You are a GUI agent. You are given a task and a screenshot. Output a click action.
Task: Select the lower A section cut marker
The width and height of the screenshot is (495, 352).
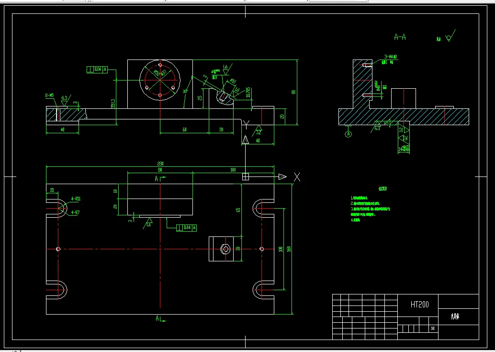(x=160, y=318)
